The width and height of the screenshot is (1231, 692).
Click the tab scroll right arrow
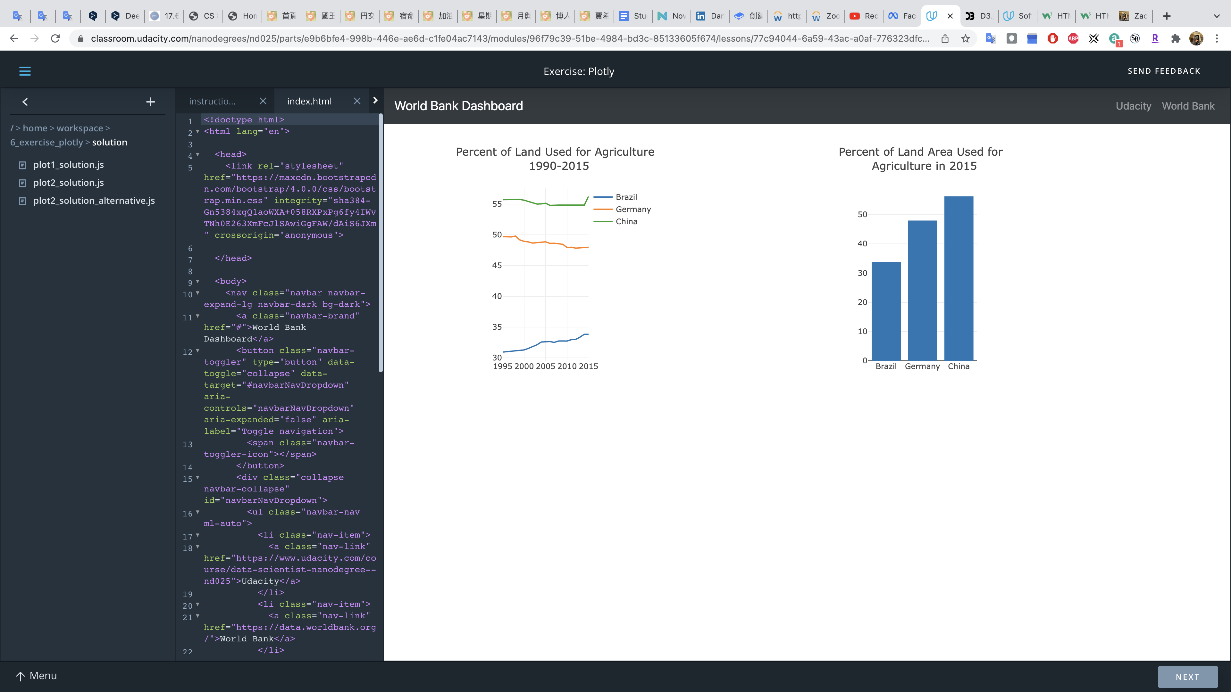[375, 100]
